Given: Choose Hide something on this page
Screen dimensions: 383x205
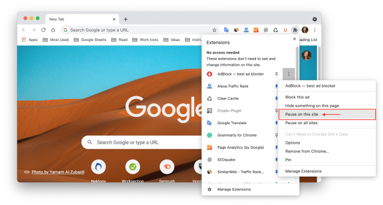Looking at the screenshot, I should (327, 106).
